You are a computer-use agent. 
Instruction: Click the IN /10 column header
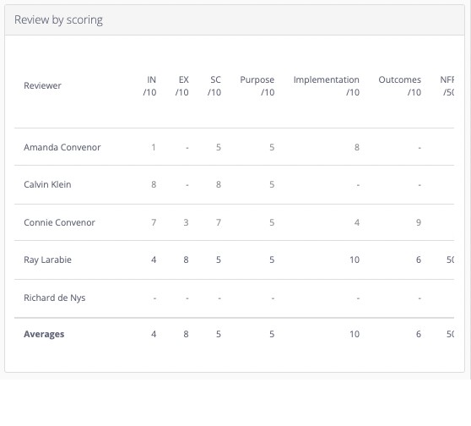[x=149, y=85]
